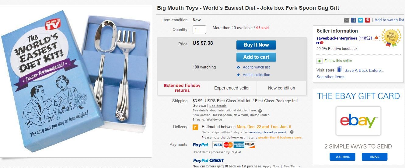Open shipping See details link
405x168 pixels.
point(218,106)
